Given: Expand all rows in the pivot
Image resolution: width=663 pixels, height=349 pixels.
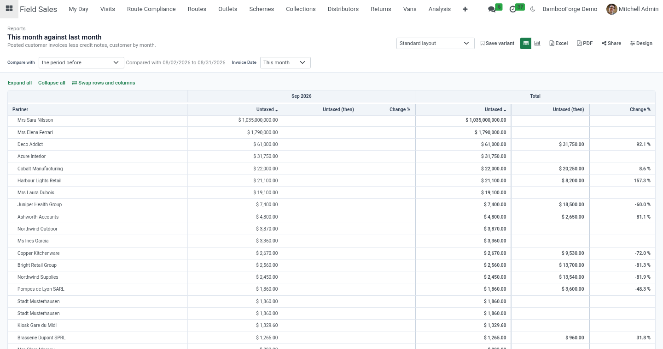Looking at the screenshot, I should coord(20,83).
